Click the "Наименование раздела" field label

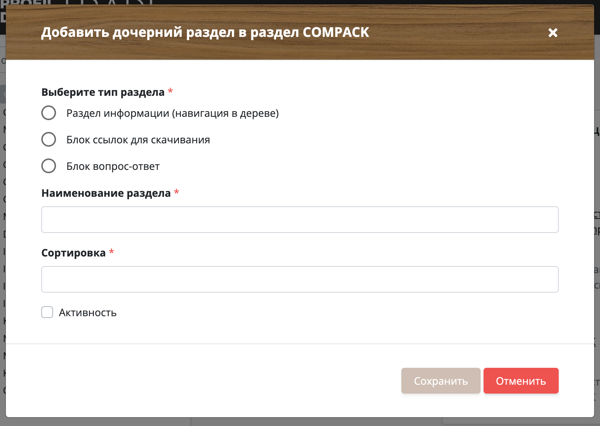point(106,193)
